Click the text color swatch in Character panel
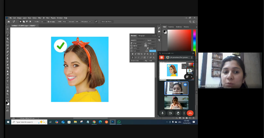Image resolution: width=264 pixels, height=138 pixels. [x=153, y=51]
